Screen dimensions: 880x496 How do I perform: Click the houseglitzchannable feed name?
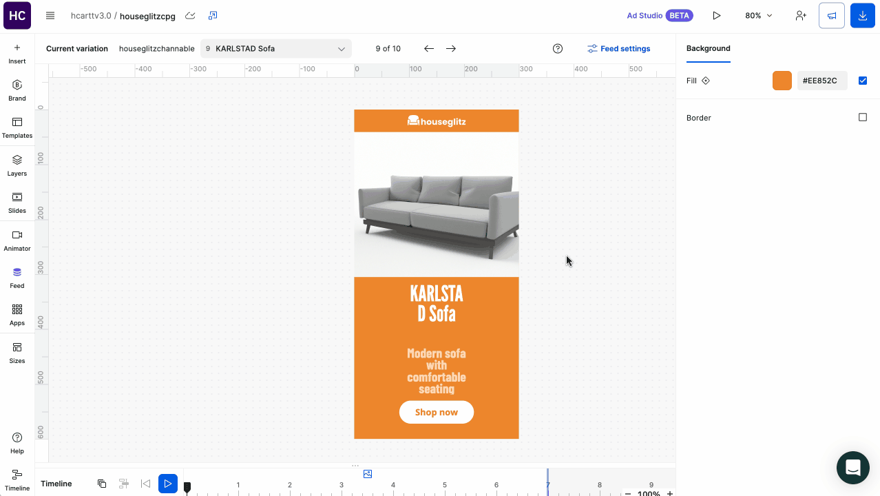[x=157, y=49]
